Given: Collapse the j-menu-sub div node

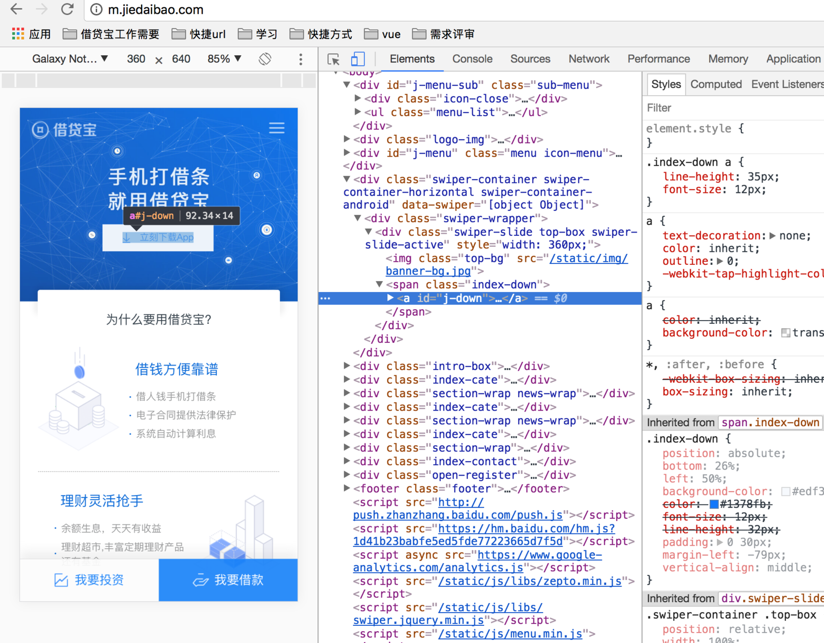Looking at the screenshot, I should pos(347,85).
